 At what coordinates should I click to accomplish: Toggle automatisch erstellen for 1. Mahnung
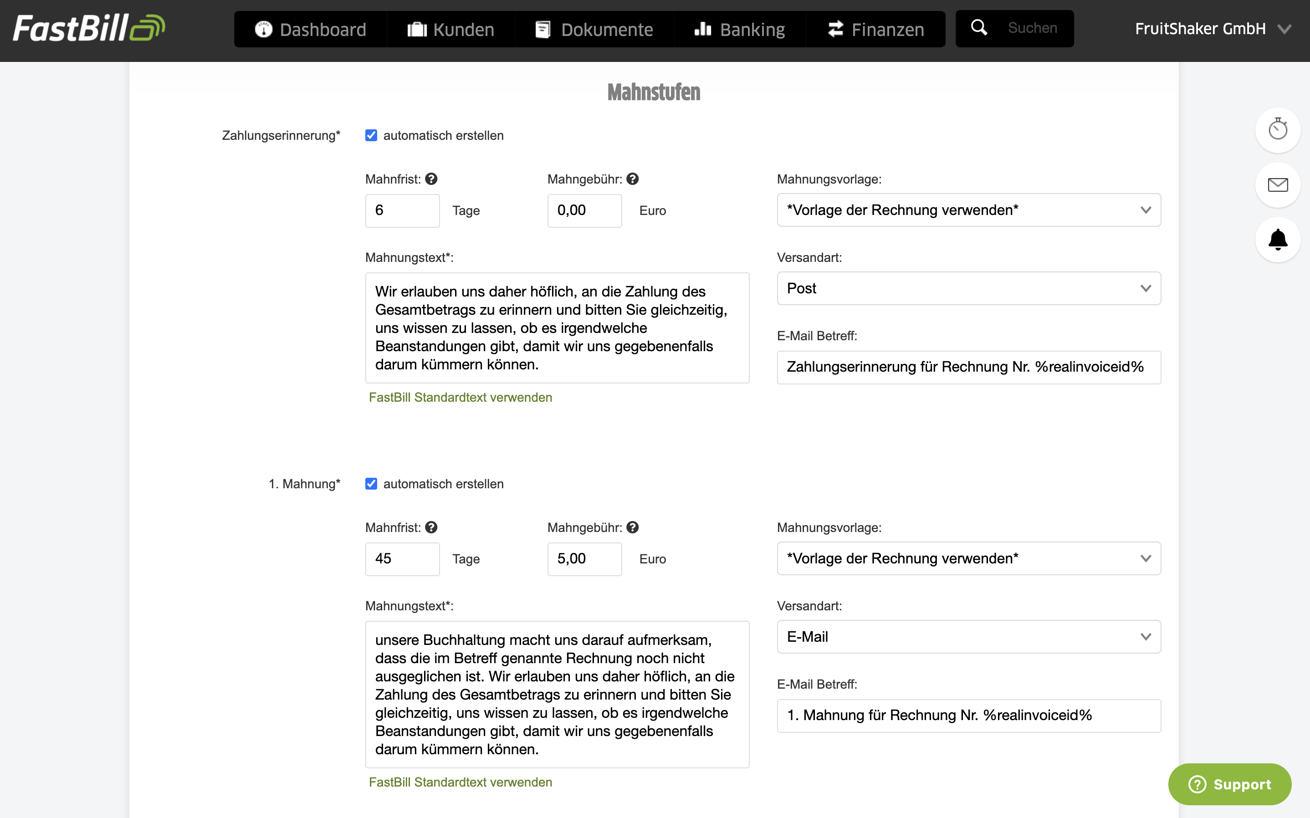coord(371,484)
